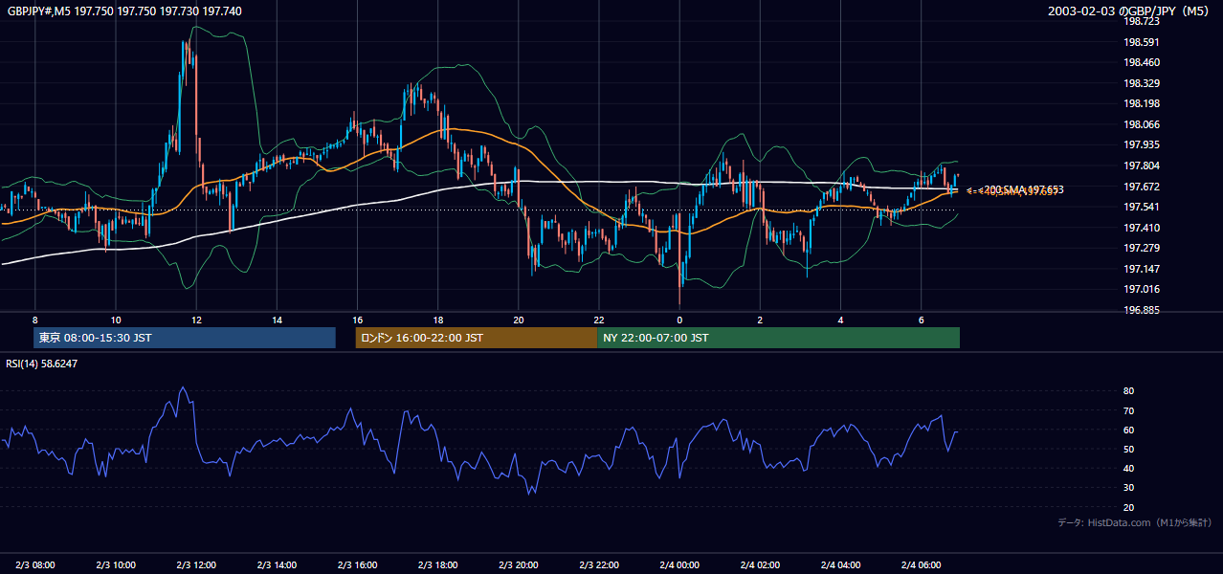Click the RSI axis level 70
This screenshot has height=574, width=1223.
click(1128, 410)
